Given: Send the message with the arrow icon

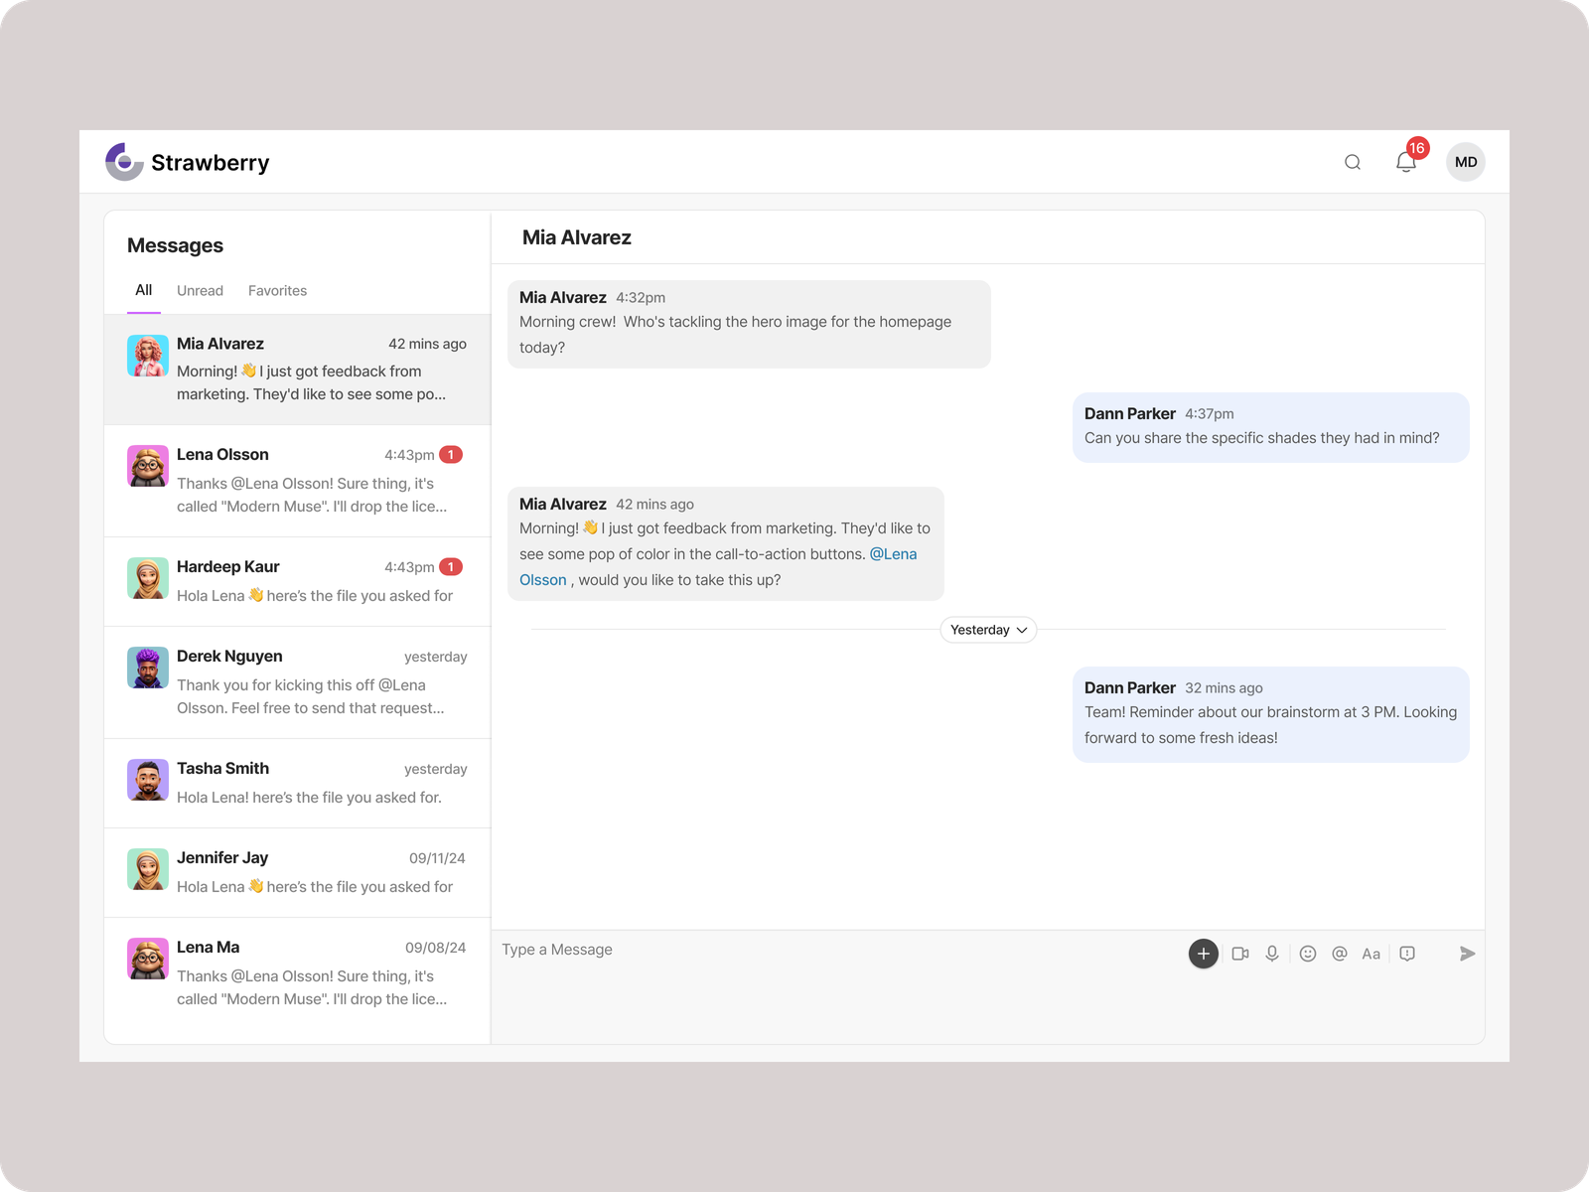Looking at the screenshot, I should point(1467,954).
